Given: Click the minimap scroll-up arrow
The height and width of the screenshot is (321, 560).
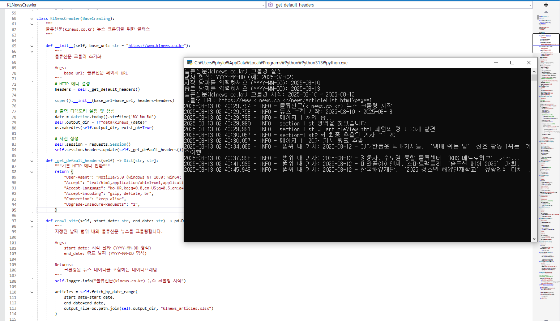Looking at the screenshot, I should coord(546,12).
